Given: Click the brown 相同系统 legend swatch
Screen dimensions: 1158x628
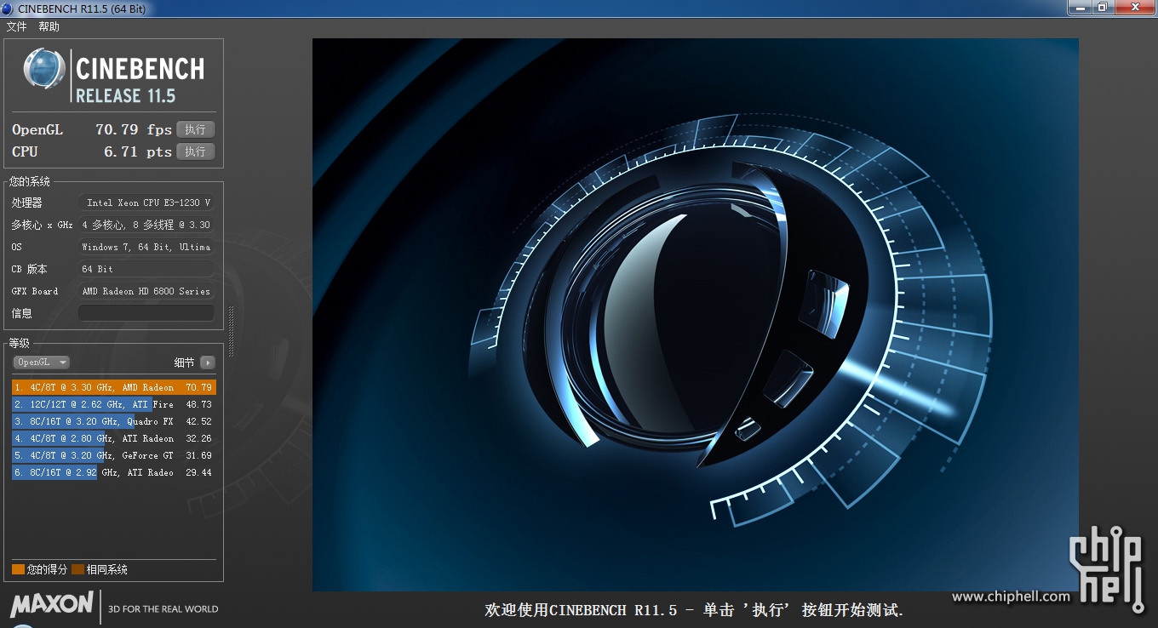Looking at the screenshot, I should point(78,569).
